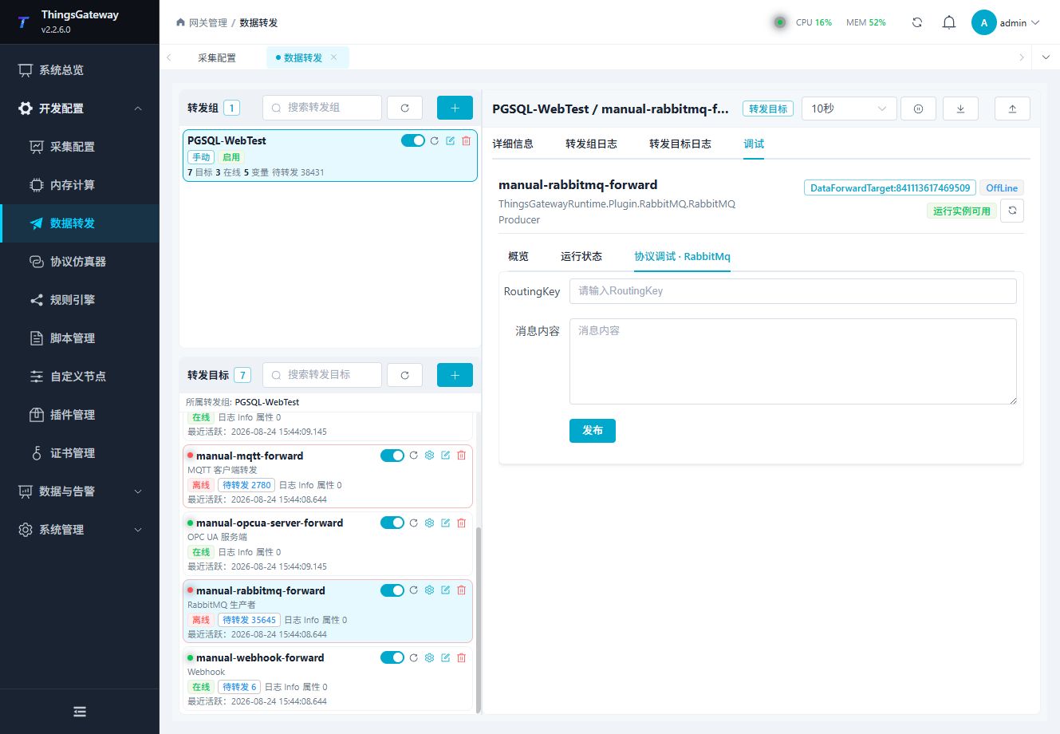Focus the RoutingKey input field
The width and height of the screenshot is (1060, 734).
[x=793, y=291]
